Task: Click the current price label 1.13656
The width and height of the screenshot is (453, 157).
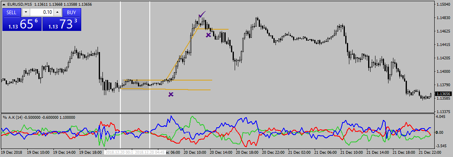Action: (x=444, y=94)
